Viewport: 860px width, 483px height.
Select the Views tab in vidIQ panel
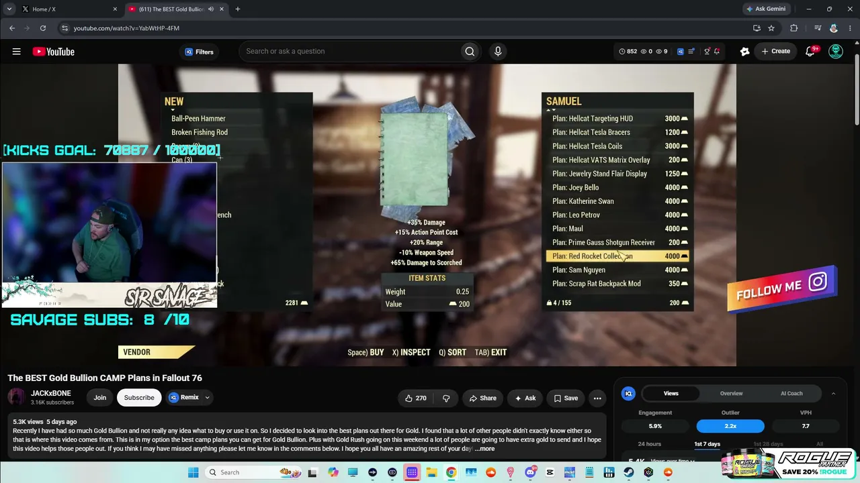[x=671, y=394]
